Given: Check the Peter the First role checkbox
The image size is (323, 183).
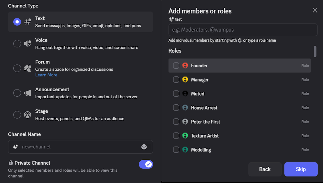Looking at the screenshot, I should (x=176, y=122).
